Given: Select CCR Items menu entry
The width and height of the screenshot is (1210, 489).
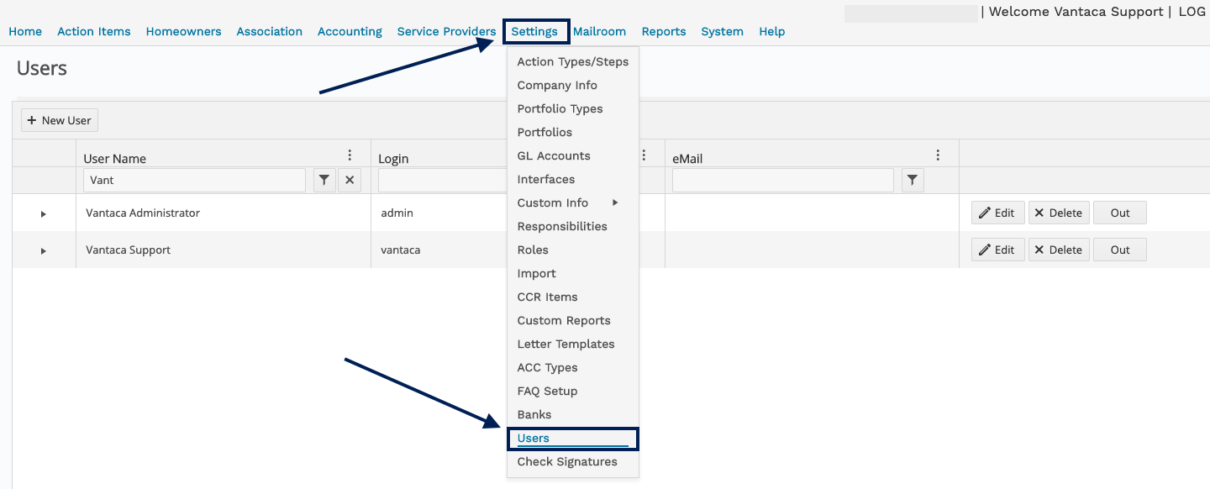Looking at the screenshot, I should [548, 297].
